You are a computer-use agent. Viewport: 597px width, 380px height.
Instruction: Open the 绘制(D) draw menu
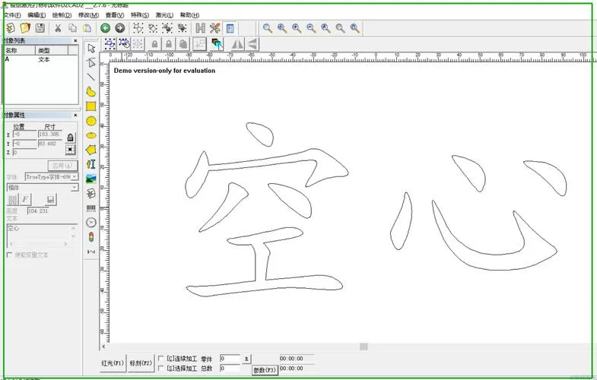pyautogui.click(x=62, y=15)
